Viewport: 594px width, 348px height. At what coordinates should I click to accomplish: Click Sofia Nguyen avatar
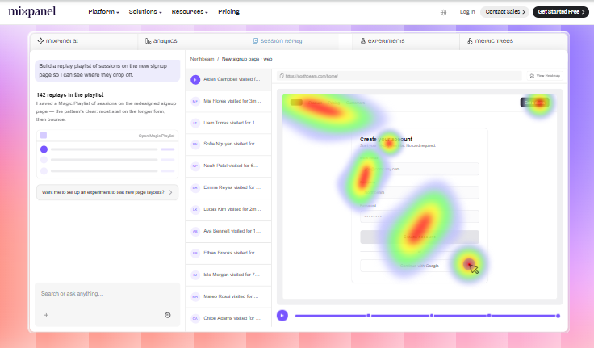(x=195, y=144)
